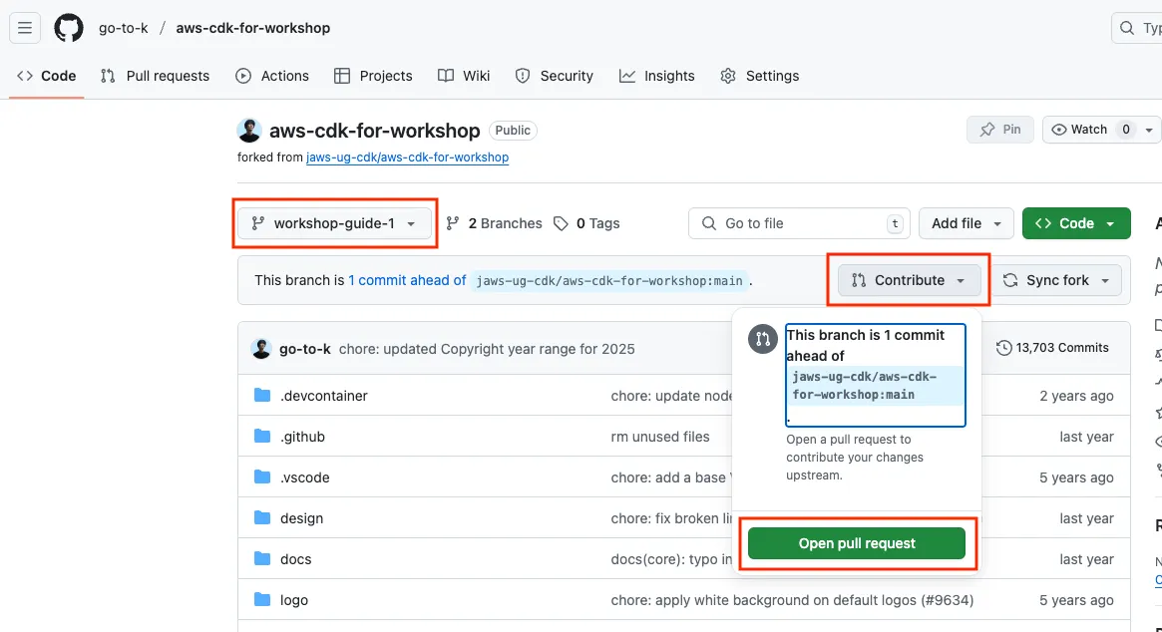Open the design folder
1162x632 pixels.
pos(301,518)
